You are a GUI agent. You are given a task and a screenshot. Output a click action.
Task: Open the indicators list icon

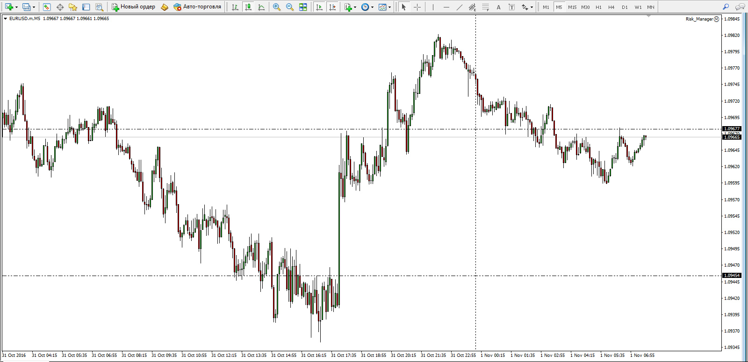pyautogui.click(x=348, y=7)
